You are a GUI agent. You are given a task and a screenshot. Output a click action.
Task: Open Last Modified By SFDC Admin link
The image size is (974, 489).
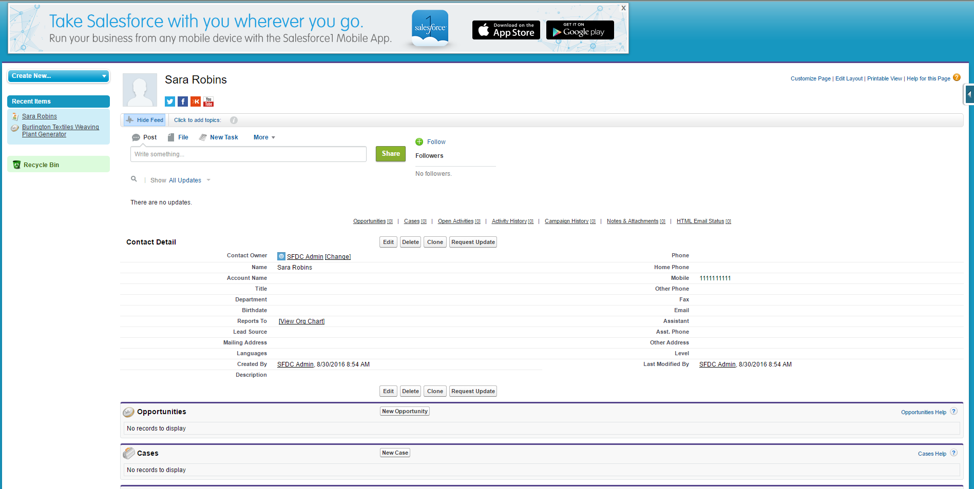point(717,364)
